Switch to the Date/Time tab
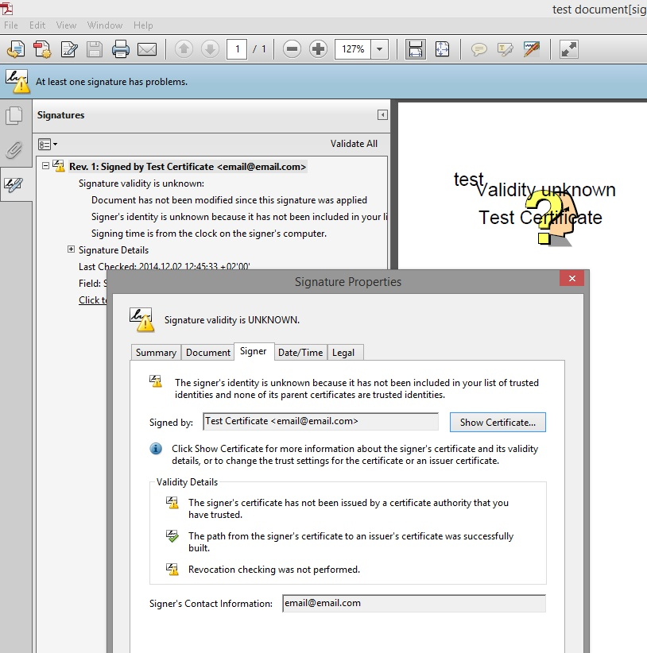 300,353
